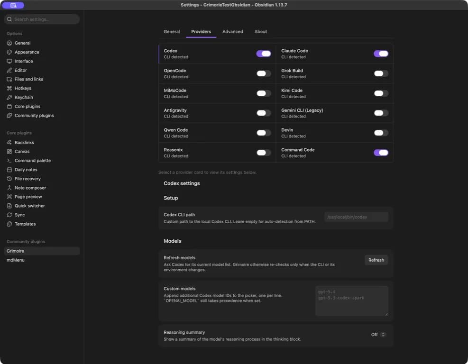Screen dimensions: 468x364
Task: Click the Core plugins icon
Action: pos(9,106)
